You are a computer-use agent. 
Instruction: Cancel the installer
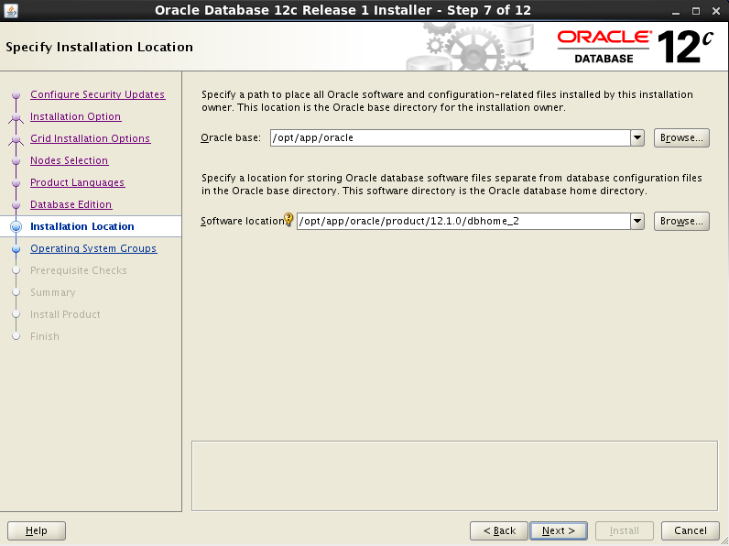tap(691, 530)
